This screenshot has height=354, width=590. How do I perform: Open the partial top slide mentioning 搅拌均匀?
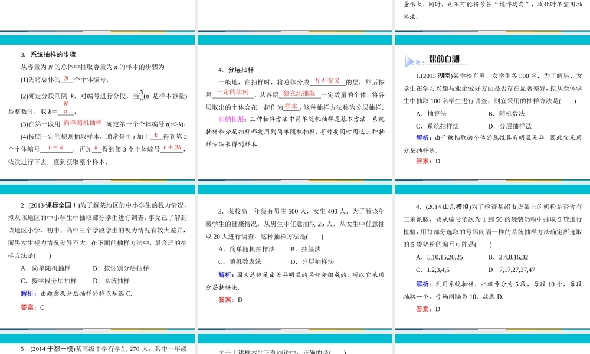point(493,15)
